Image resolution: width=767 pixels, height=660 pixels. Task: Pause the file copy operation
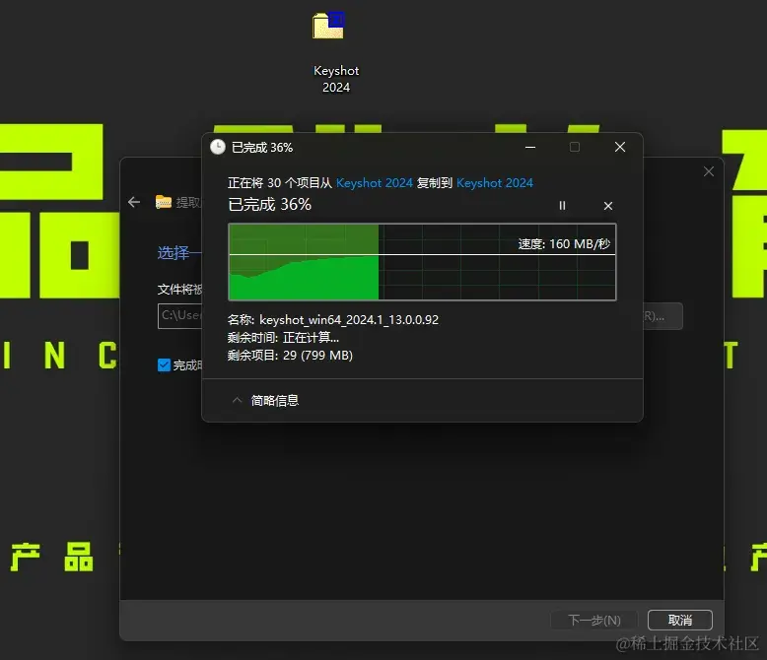[562, 206]
